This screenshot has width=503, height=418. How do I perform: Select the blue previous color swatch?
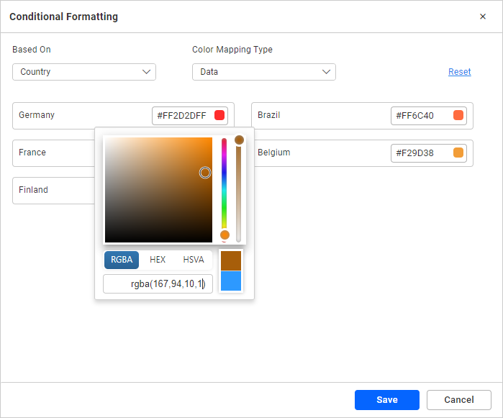point(231,281)
